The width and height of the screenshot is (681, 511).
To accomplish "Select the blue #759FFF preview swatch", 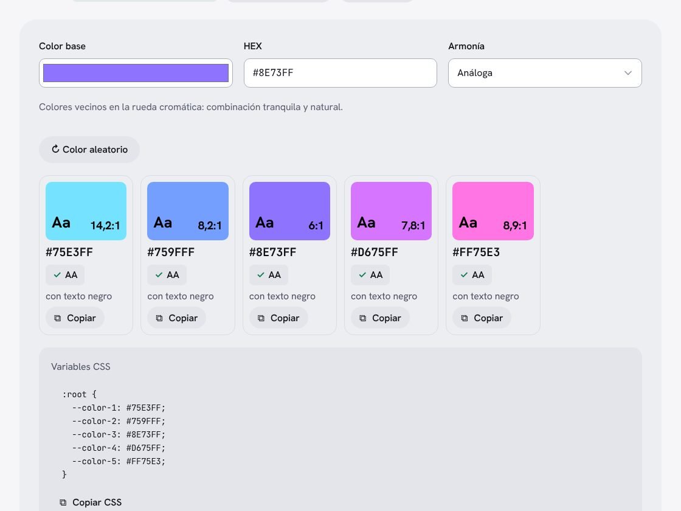I will click(188, 210).
